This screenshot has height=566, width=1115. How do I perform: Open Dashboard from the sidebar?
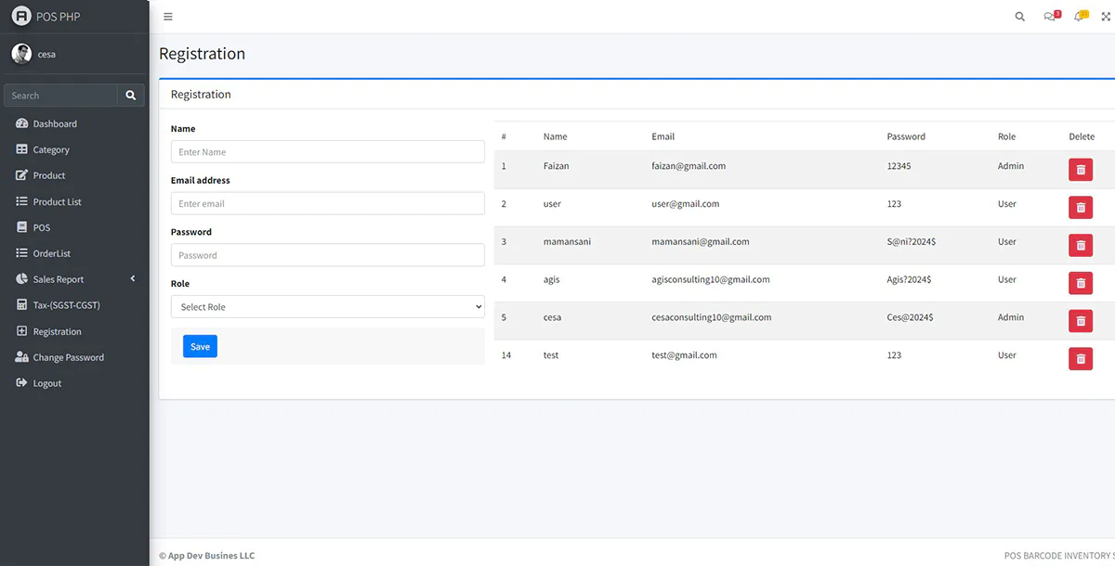coord(55,123)
